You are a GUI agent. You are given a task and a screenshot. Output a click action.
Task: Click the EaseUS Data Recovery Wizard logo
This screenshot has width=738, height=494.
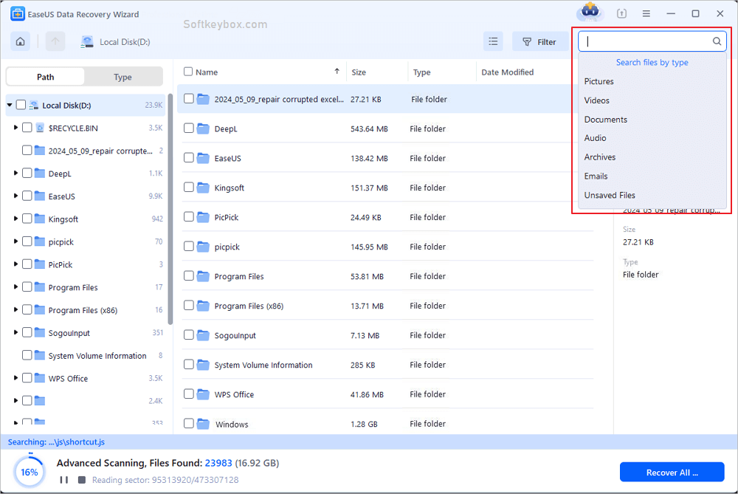tap(19, 13)
